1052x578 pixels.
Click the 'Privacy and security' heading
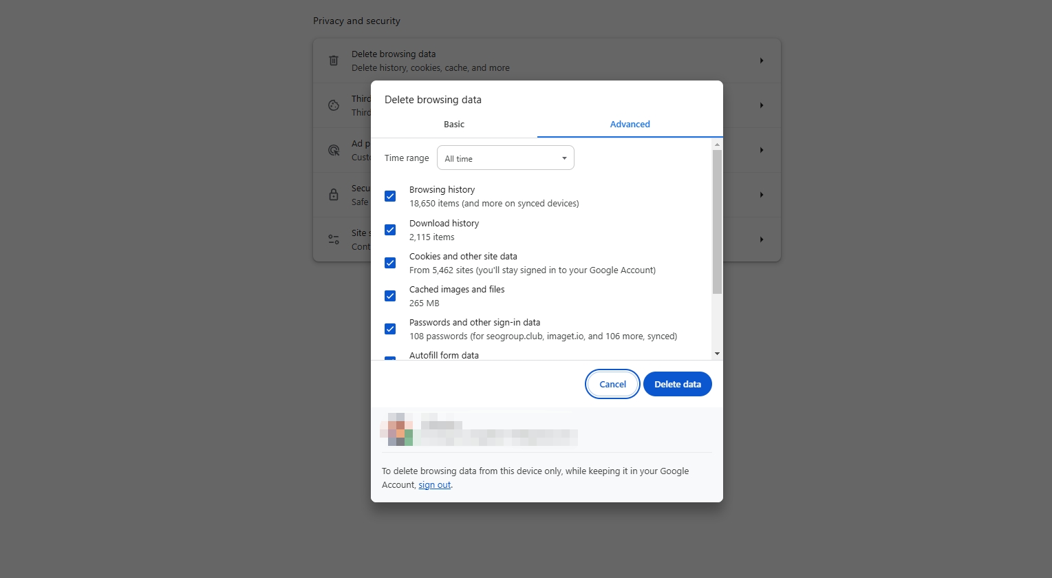pos(356,21)
